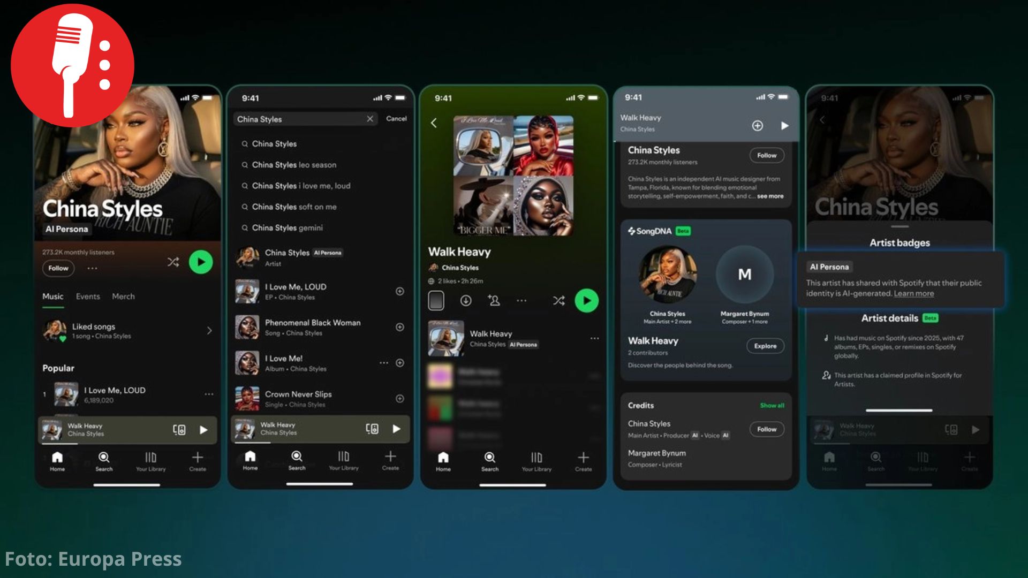The height and width of the screenshot is (578, 1028).
Task: Follow China Styles in the Credits section
Action: pos(767,429)
